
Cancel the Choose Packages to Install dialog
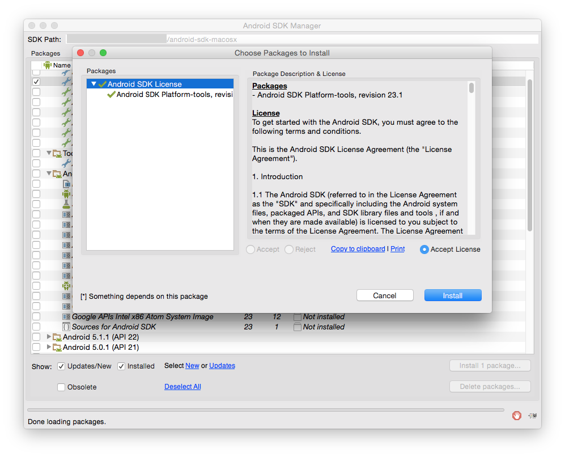[x=385, y=295]
